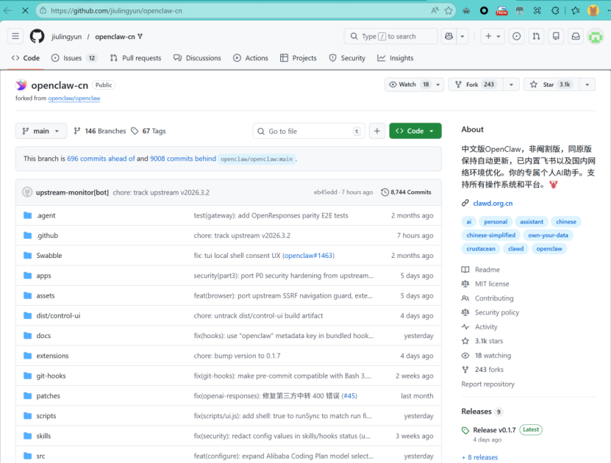Screen dimensions: 611x463
Task: Click the upstream-monitor bot avatar
Action: click(27, 192)
